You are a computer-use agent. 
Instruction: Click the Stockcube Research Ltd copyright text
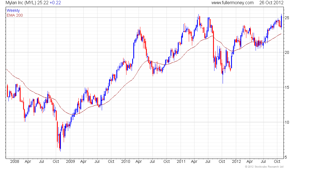point(264,167)
